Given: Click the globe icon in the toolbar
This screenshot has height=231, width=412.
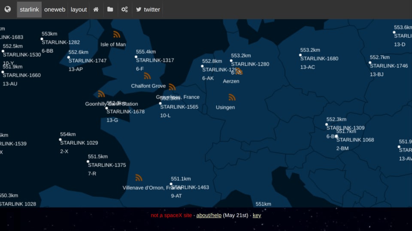Looking at the screenshot, I should 8,9.
